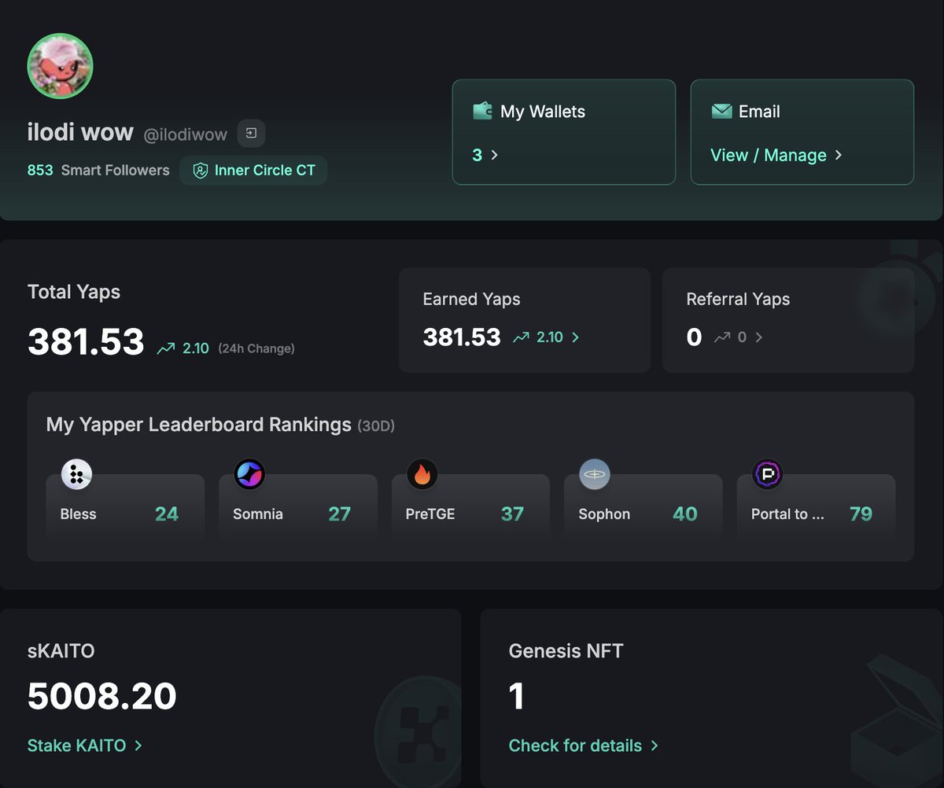Click the Inner Circle CT shield icon

point(201,171)
